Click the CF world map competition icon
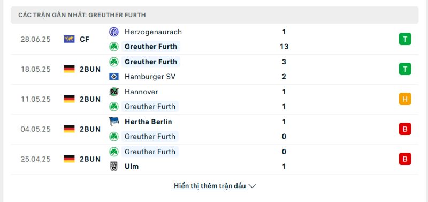Image resolution: width=428 pixels, height=202 pixels. (x=69, y=39)
